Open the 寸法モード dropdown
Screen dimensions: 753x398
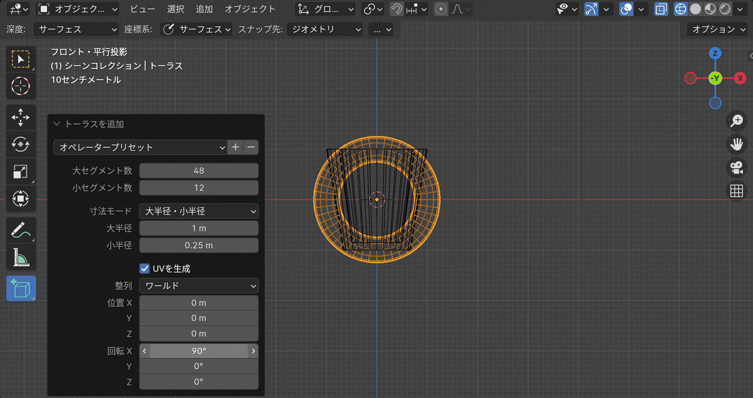[x=198, y=212]
